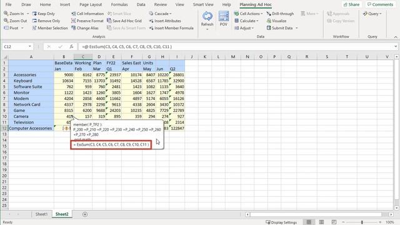Select Keep Only
Image resolution: width=400 pixels, height=225 pixels.
43,14
